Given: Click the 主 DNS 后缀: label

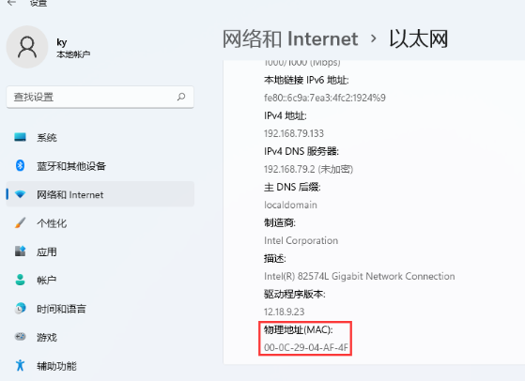Looking at the screenshot, I should [x=292, y=187].
